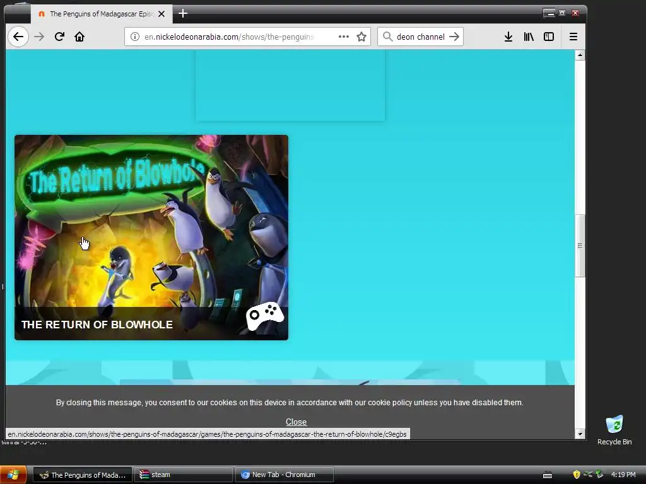
Task: Click the game controller icon on card
Action: 265,316
